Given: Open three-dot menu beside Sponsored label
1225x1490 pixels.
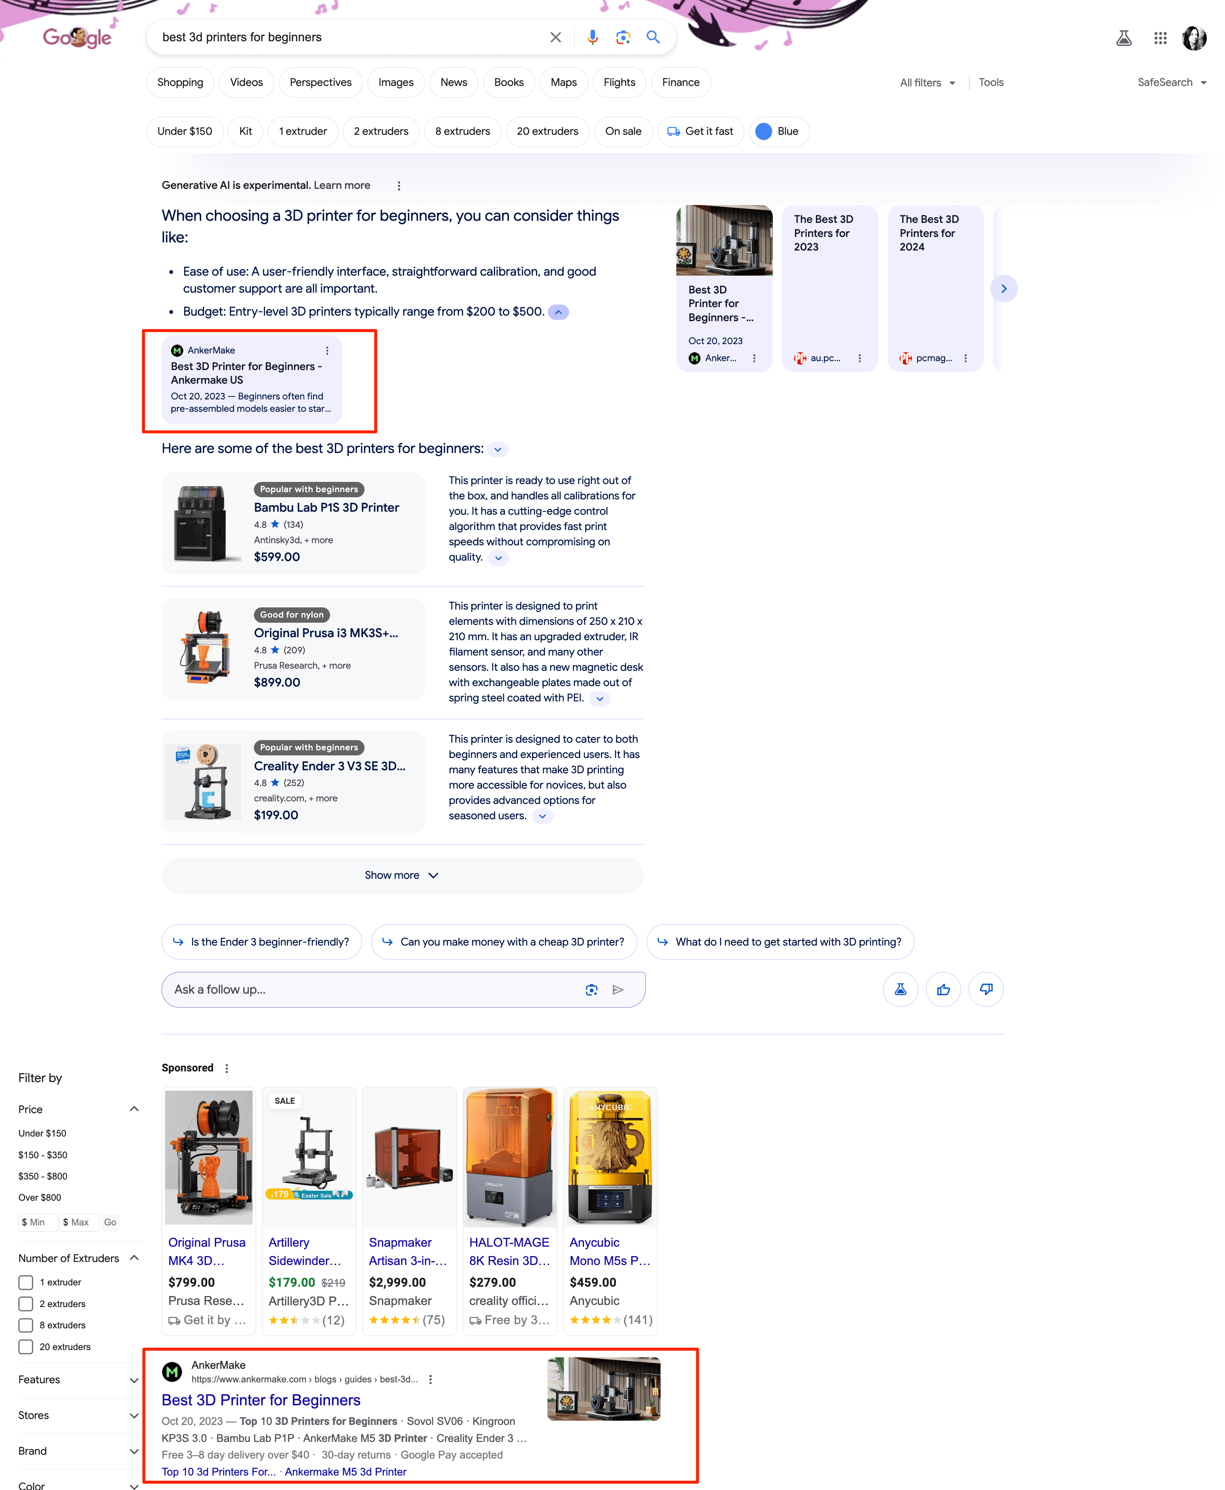Looking at the screenshot, I should tap(227, 1068).
